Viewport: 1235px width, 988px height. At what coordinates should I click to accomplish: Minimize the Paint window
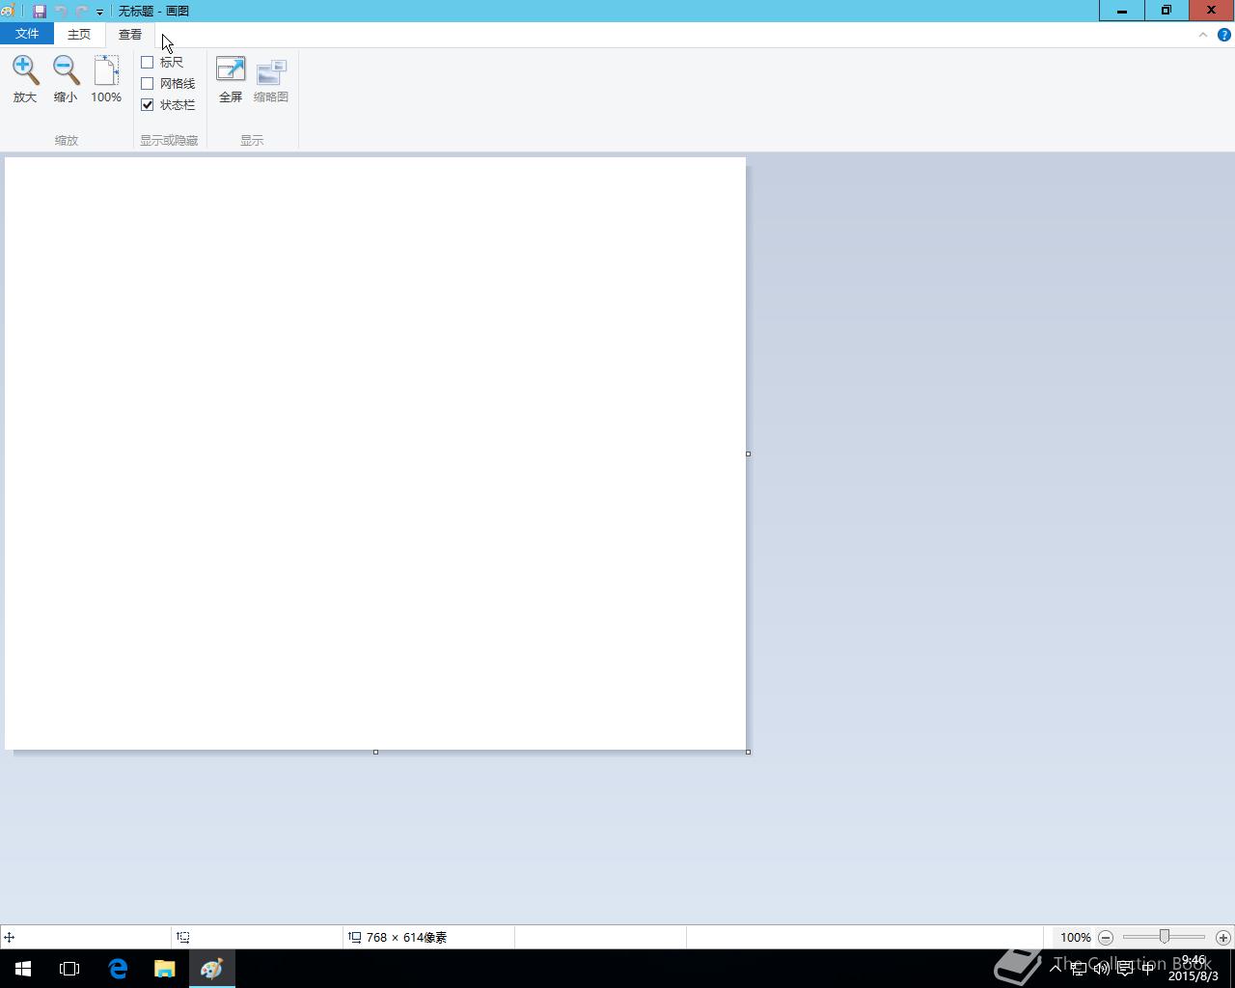point(1122,10)
